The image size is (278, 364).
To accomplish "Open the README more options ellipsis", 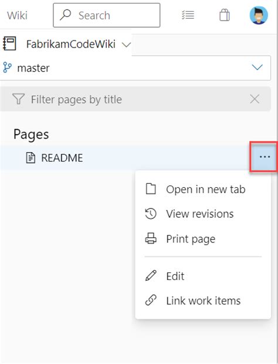I will click(265, 157).
